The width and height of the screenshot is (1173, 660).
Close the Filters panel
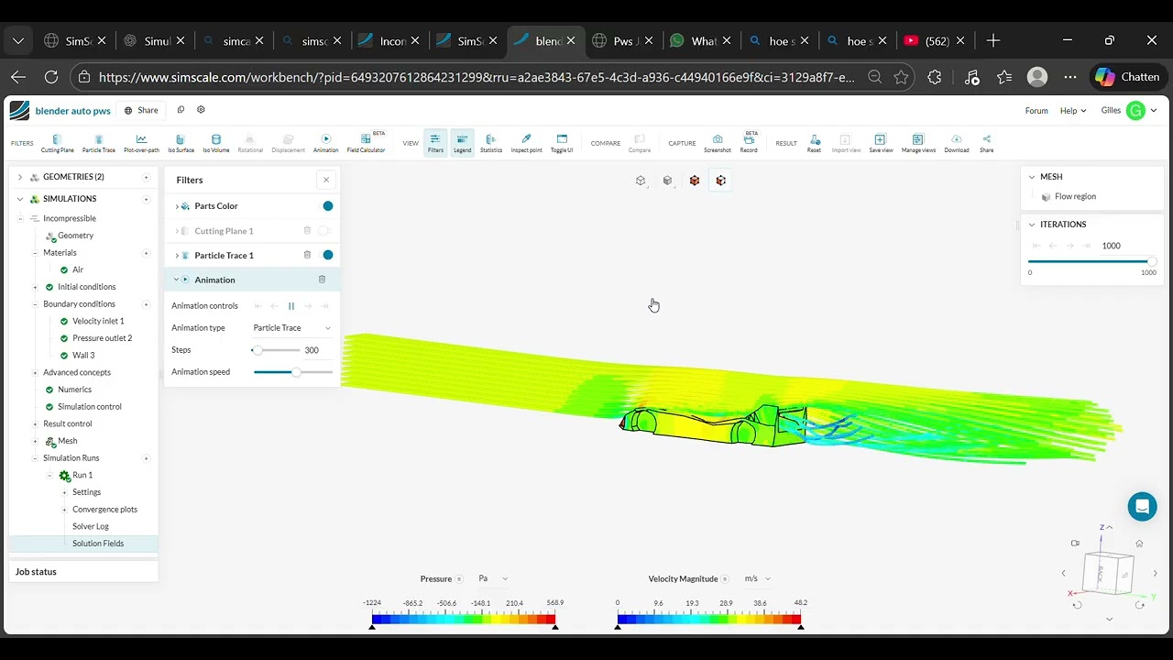(326, 180)
